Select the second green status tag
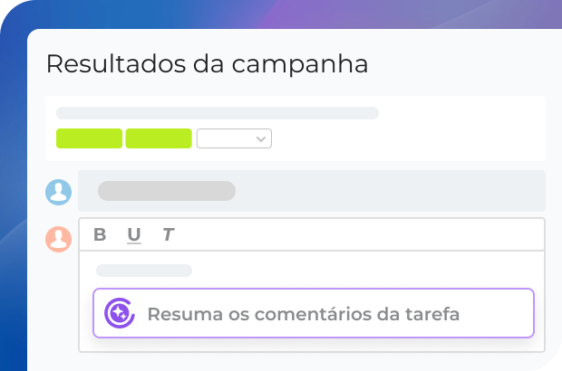 pyautogui.click(x=159, y=138)
